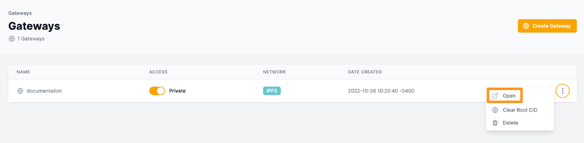Click the NAME column header

click(x=23, y=72)
